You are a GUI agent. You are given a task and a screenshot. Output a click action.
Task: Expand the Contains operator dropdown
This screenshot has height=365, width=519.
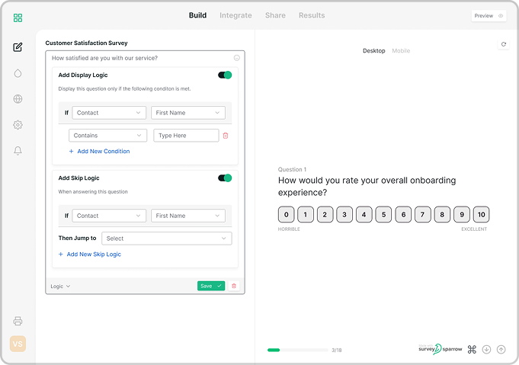(x=107, y=136)
